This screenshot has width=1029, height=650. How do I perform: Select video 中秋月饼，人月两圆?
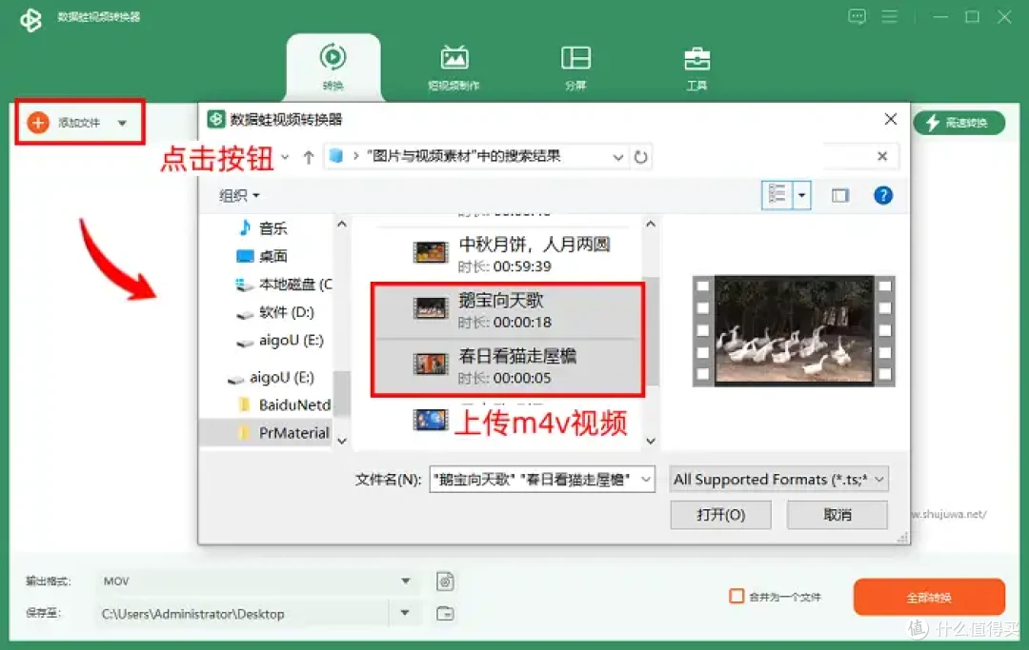coord(507,254)
